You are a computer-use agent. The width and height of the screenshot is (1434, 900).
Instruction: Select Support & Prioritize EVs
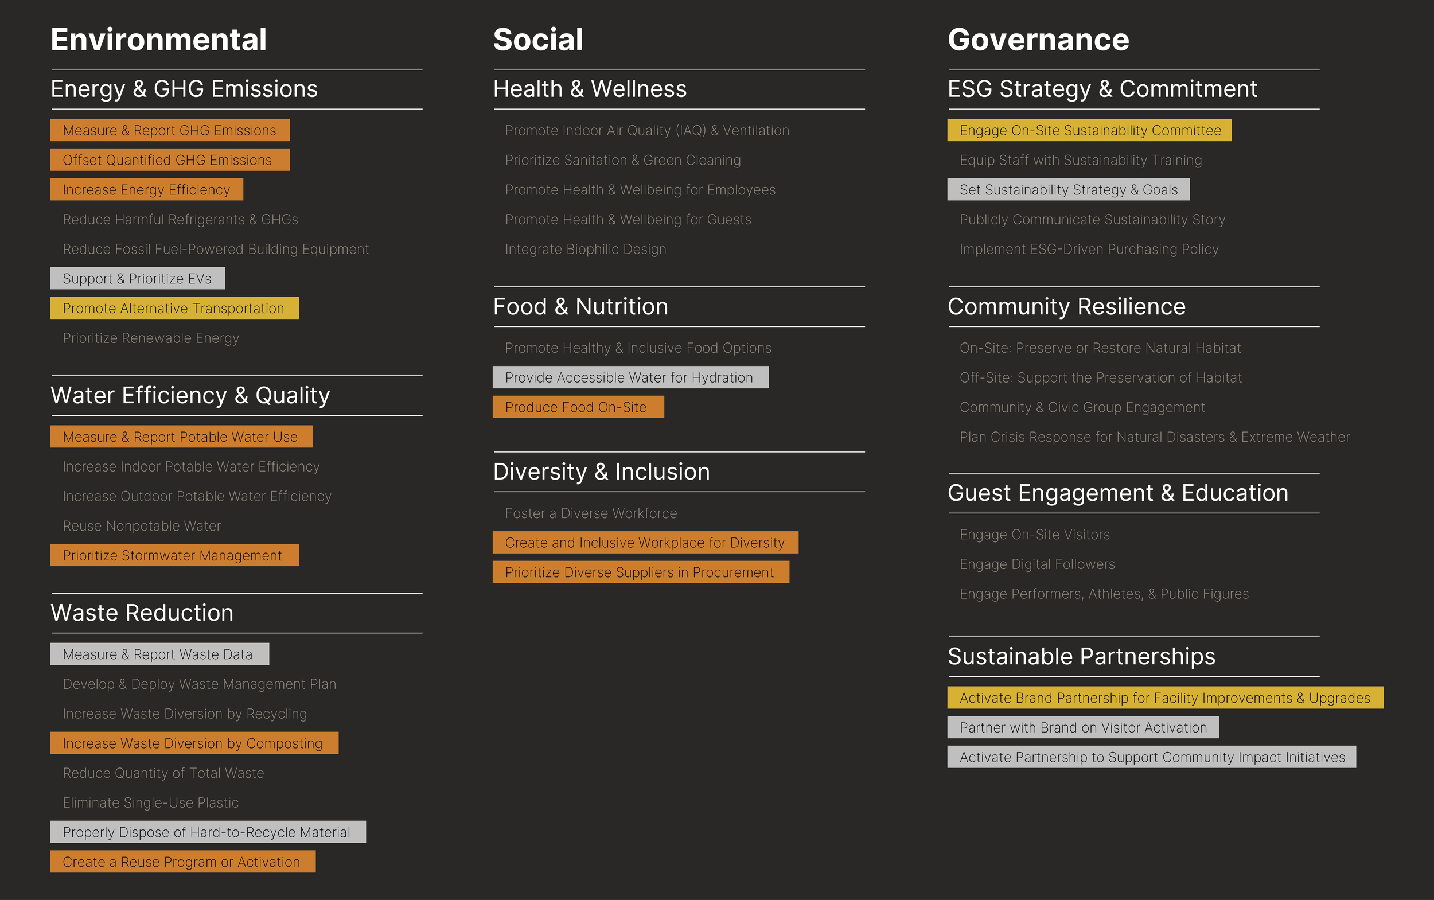(x=137, y=278)
